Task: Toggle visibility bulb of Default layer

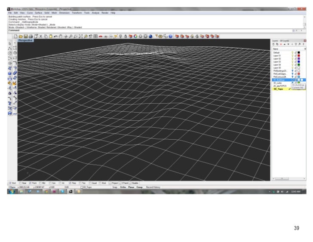Action: (x=292, y=52)
